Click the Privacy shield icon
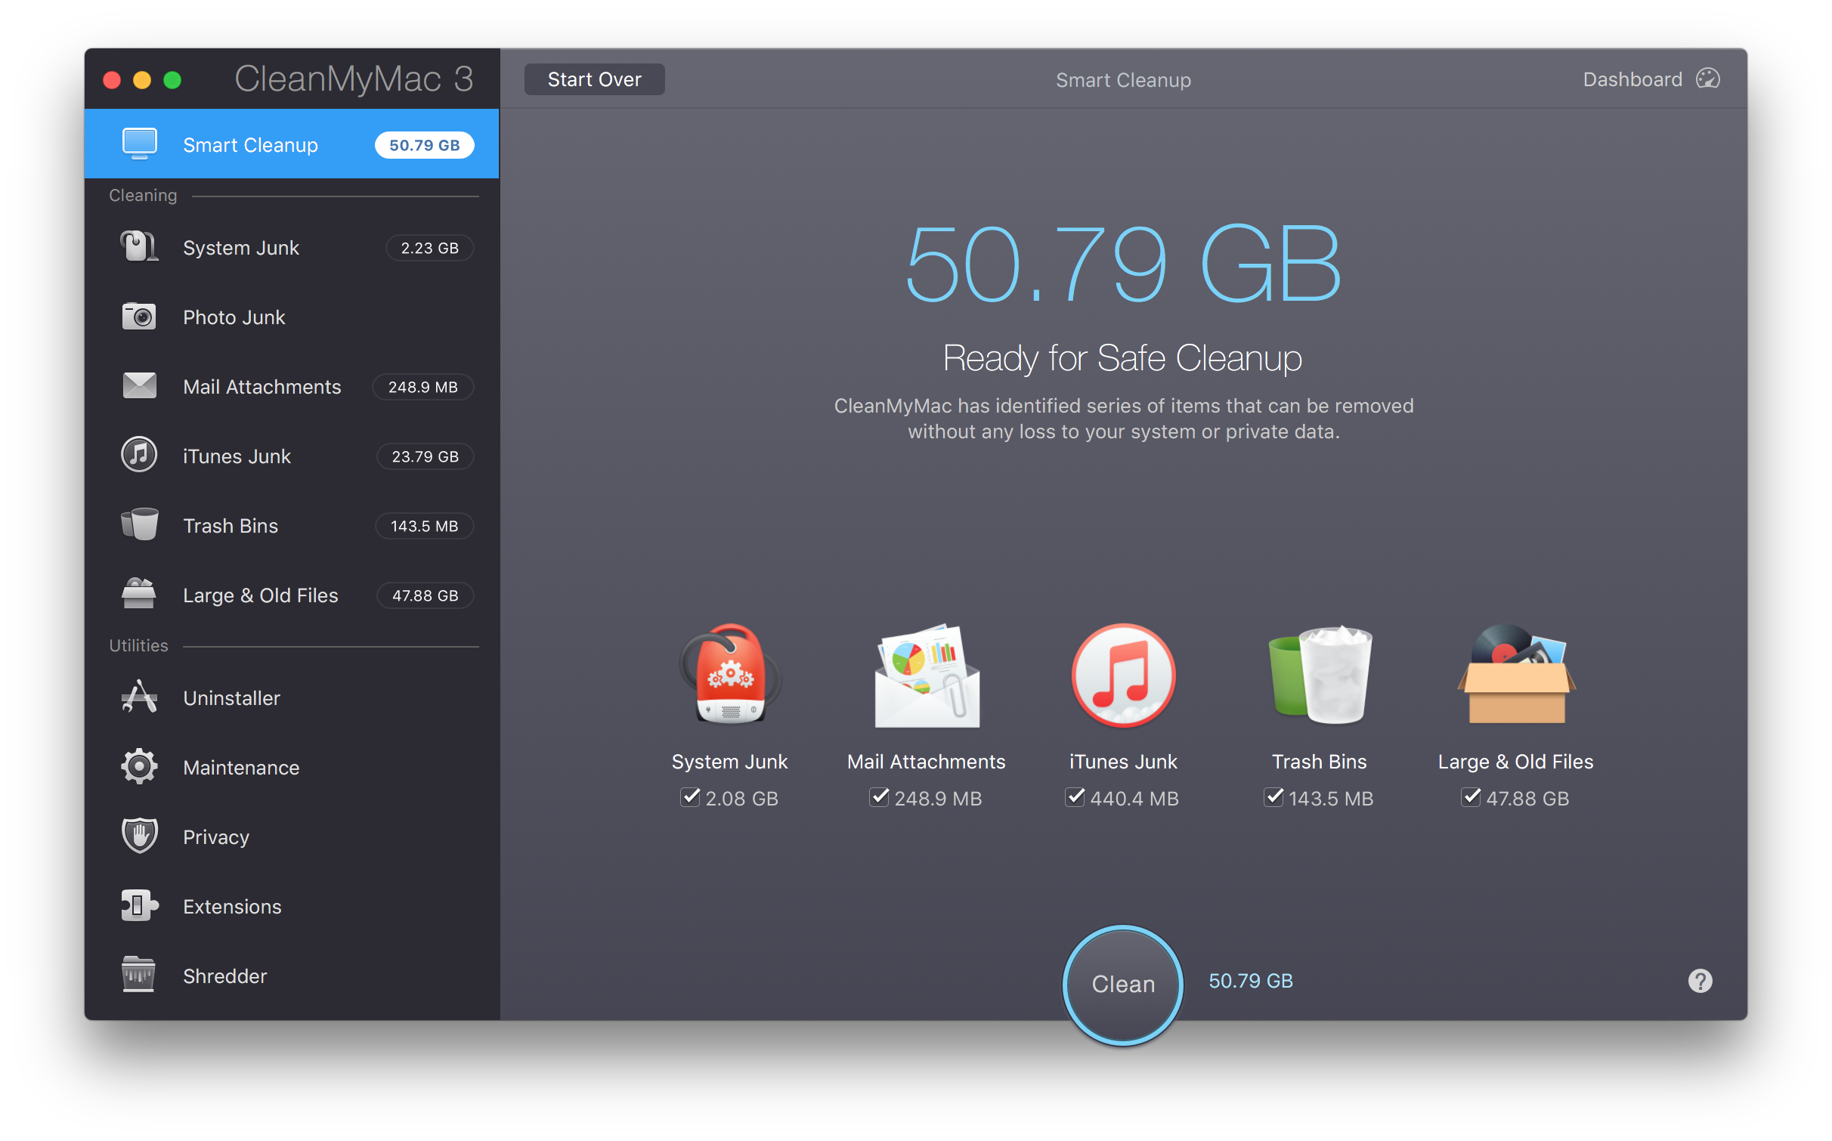The height and width of the screenshot is (1141, 1832). coord(139,836)
